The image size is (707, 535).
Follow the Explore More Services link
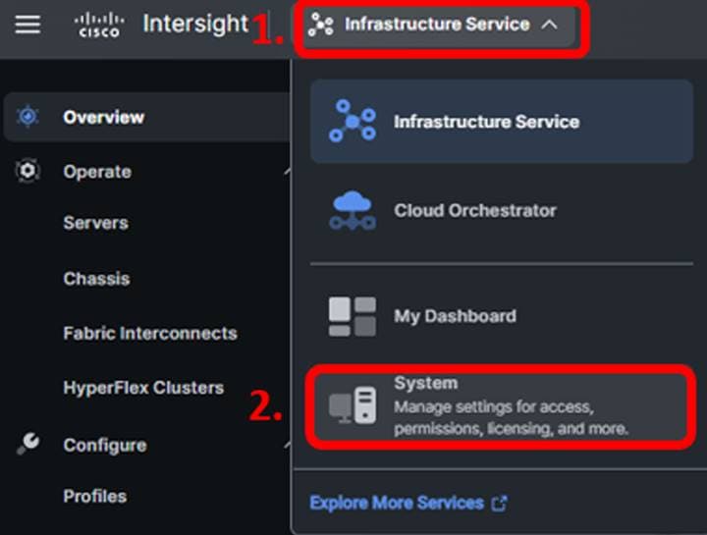point(397,503)
